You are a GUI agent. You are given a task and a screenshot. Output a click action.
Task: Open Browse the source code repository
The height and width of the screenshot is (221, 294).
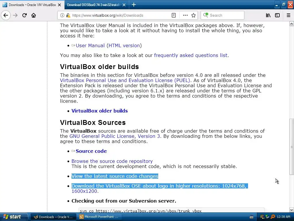[112, 161]
